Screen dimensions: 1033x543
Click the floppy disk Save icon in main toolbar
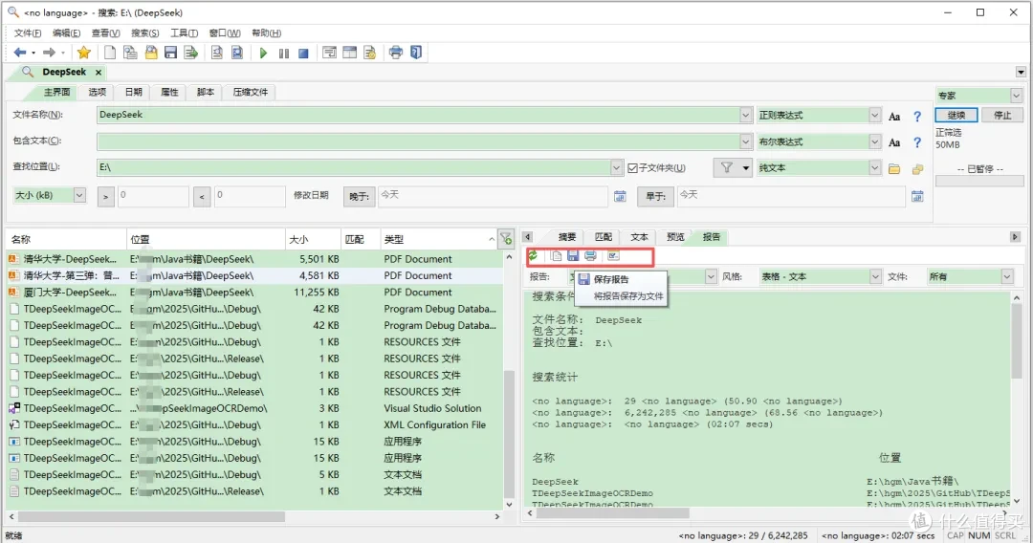170,53
